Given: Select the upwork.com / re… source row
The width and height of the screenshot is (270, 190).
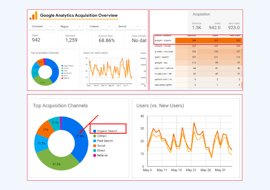Looking at the screenshot, I should [x=198, y=80].
